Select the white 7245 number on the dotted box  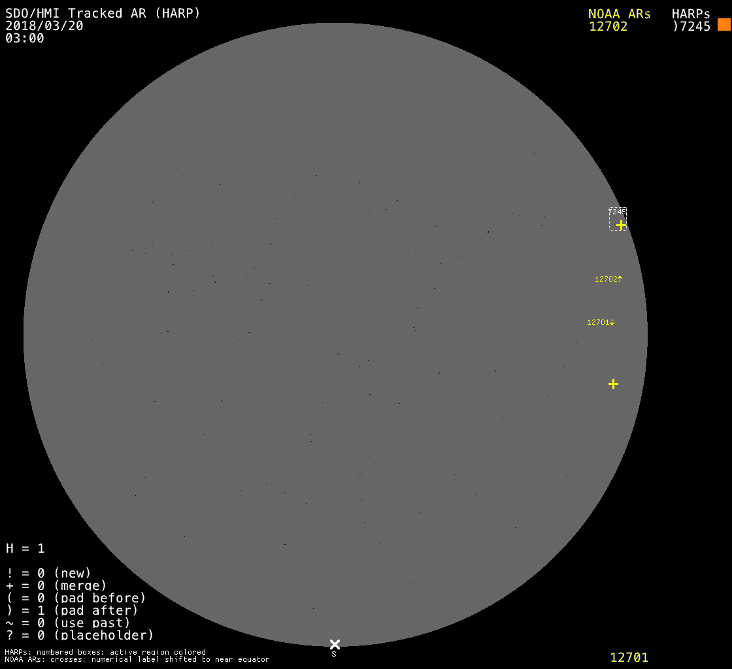click(x=617, y=212)
